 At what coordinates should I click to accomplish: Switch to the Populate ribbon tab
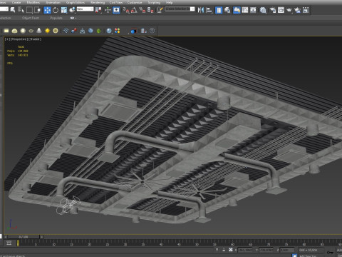56,18
